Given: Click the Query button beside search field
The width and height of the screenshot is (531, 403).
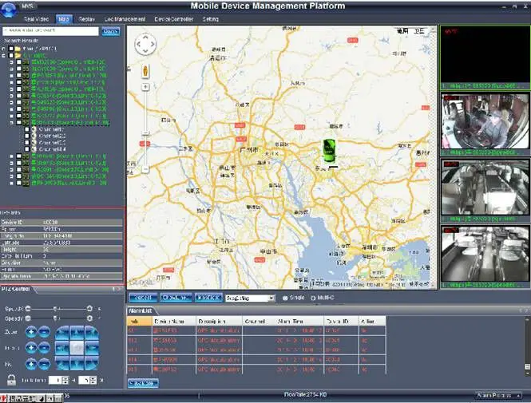Looking at the screenshot, I should [110, 31].
